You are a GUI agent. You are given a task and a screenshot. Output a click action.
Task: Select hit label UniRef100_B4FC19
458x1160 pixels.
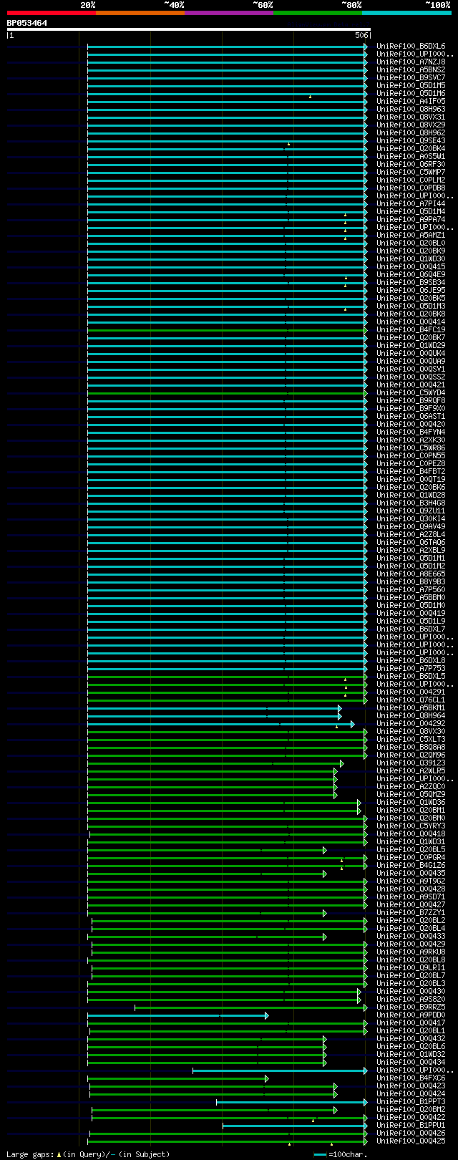pos(411,330)
